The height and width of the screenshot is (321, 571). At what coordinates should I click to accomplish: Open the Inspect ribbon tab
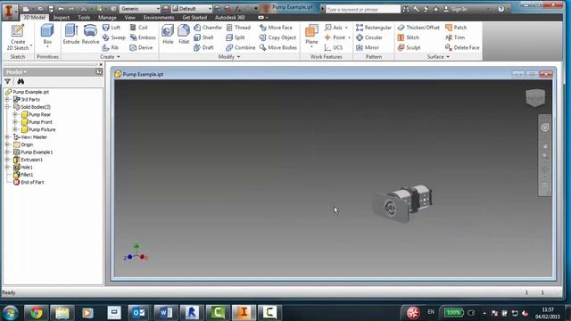pyautogui.click(x=62, y=18)
